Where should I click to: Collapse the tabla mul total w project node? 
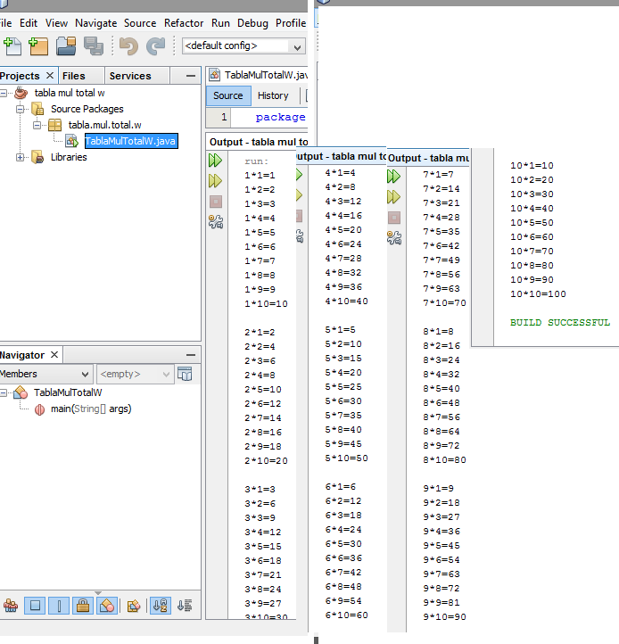click(x=4, y=94)
